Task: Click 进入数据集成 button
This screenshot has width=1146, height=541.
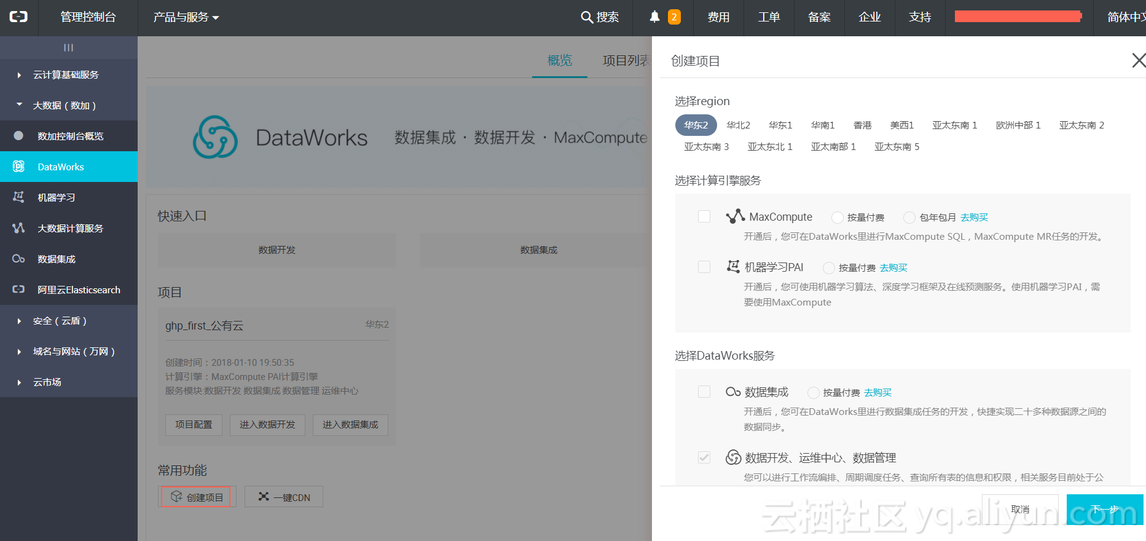Action: pos(350,425)
